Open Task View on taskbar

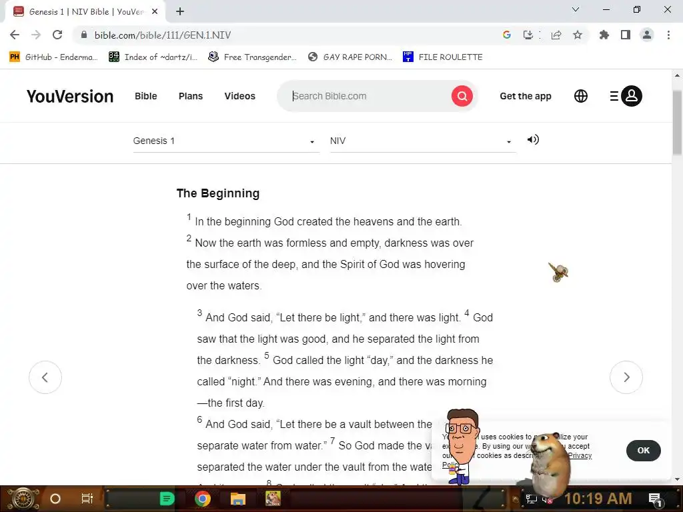point(87,499)
